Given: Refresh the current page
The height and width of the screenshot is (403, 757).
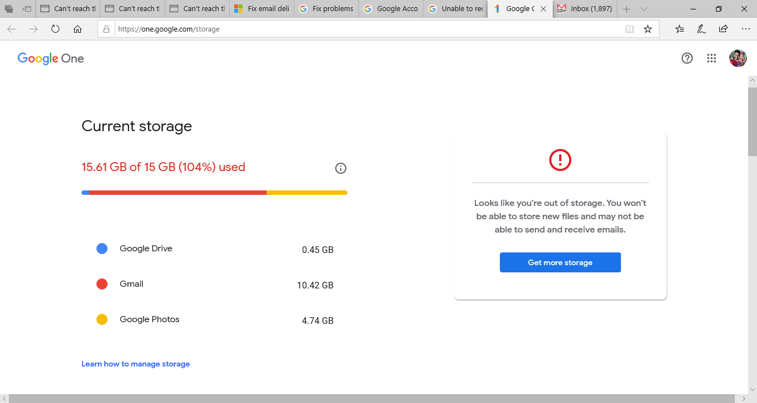Looking at the screenshot, I should pyautogui.click(x=55, y=29).
